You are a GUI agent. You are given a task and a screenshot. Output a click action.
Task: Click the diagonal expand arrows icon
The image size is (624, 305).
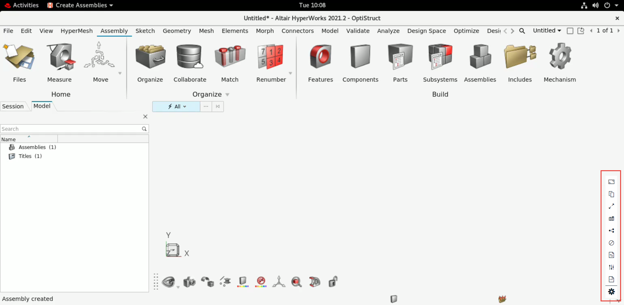[x=611, y=206]
